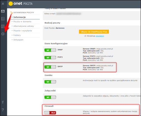Screen dimensions: 141x116
Task: Click the Załączniki description text
Action: click(112, 96)
